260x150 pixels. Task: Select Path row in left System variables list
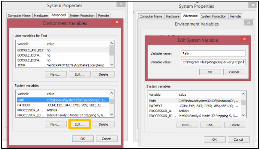(63, 100)
